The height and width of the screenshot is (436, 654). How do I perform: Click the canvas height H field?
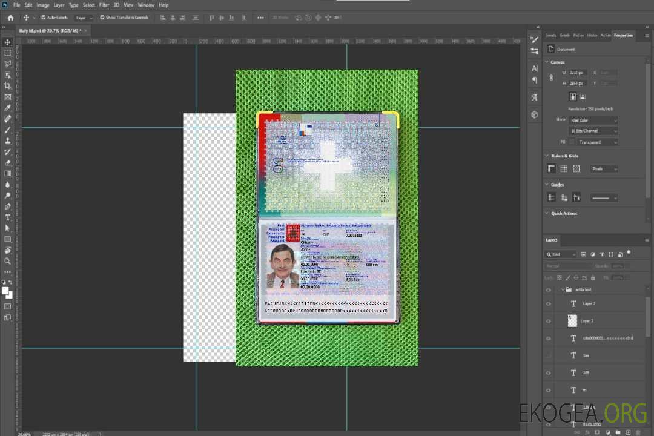[578, 84]
